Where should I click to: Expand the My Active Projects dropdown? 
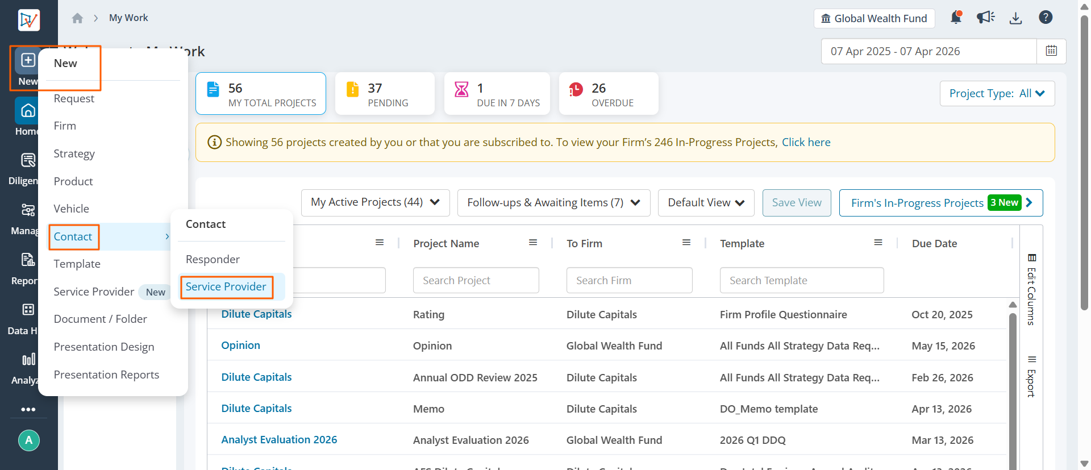click(376, 202)
